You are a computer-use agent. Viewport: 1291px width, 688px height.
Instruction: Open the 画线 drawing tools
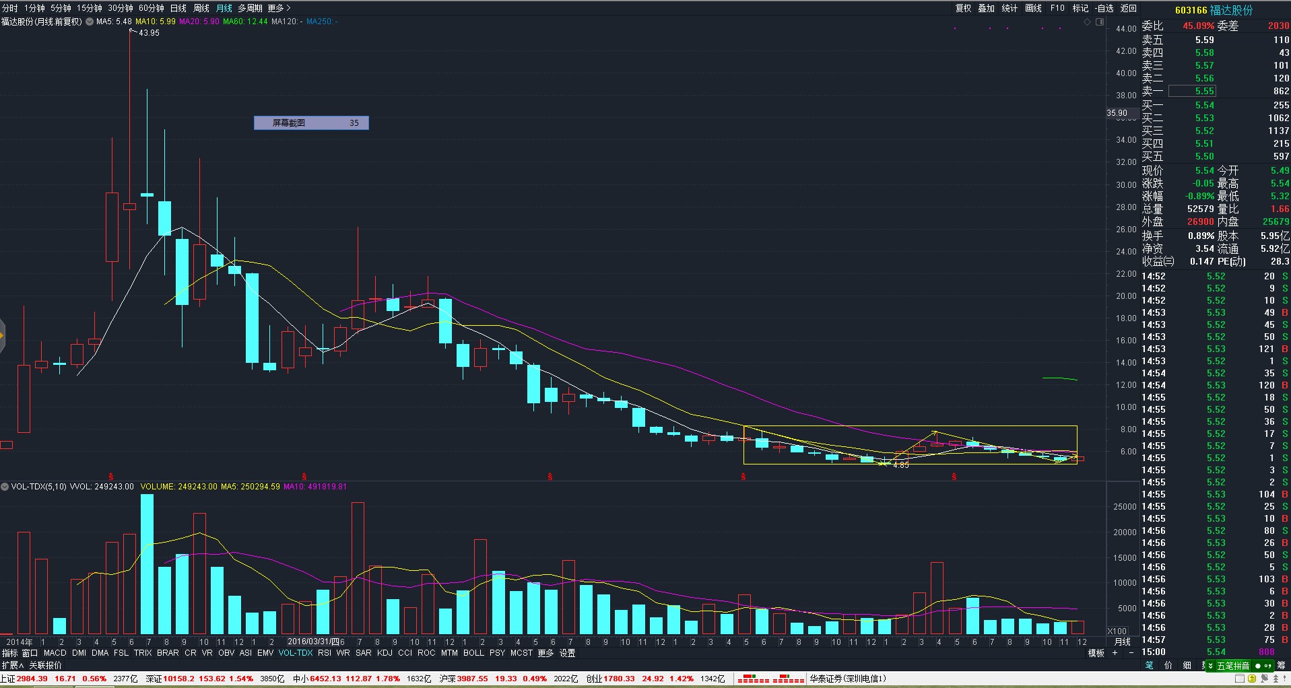point(1033,8)
